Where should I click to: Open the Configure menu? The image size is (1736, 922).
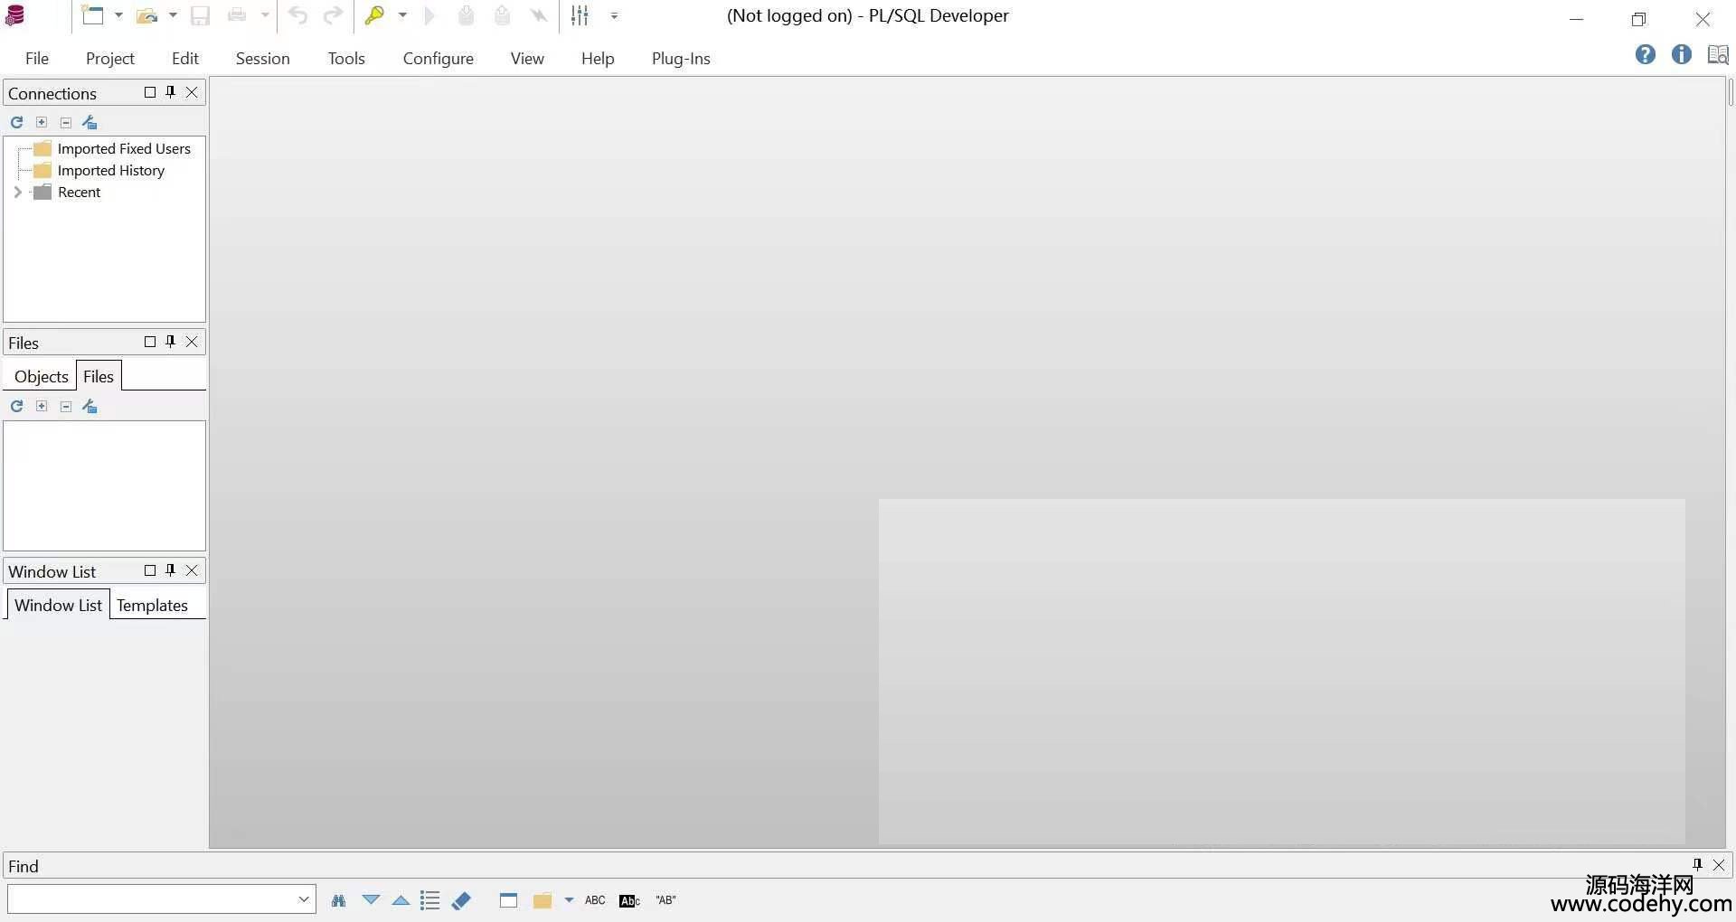coord(439,59)
